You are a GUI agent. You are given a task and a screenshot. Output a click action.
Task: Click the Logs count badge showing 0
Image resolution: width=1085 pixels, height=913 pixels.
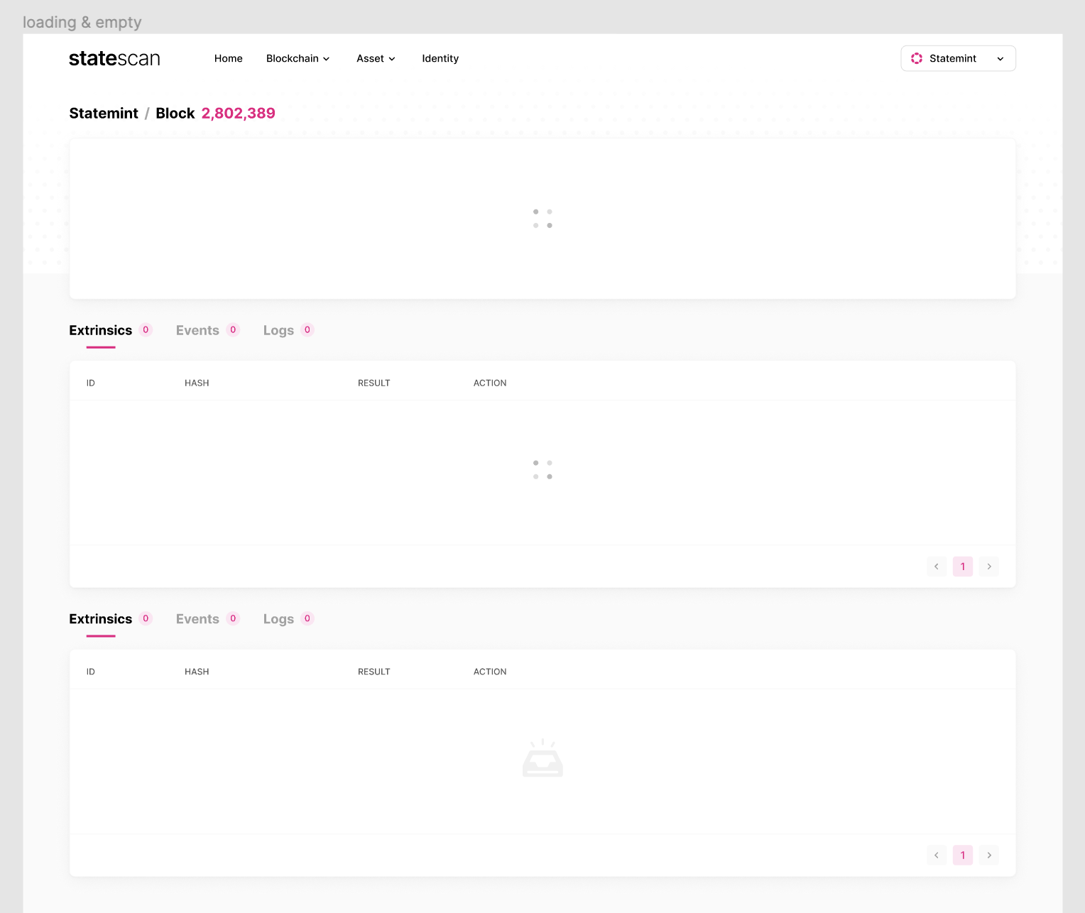coord(307,329)
